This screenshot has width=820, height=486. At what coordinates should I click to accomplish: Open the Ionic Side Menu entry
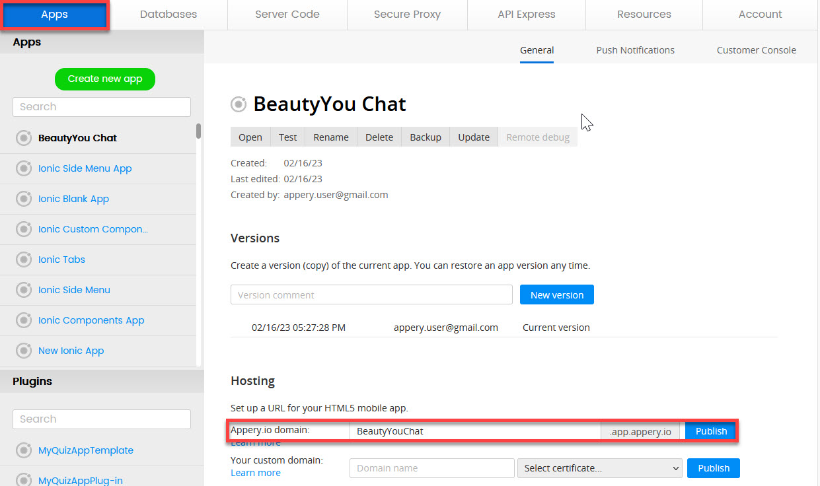point(74,290)
